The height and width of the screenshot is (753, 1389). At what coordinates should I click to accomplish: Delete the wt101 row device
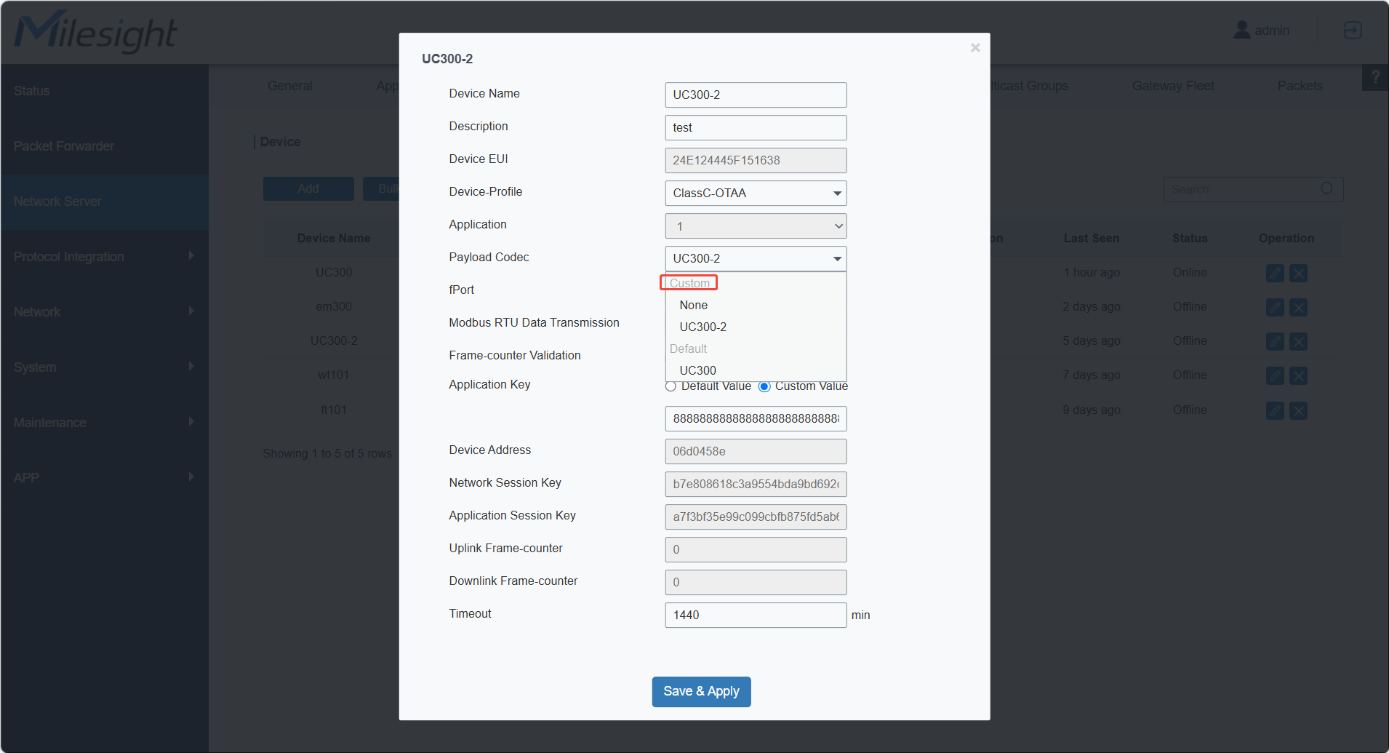[1298, 375]
